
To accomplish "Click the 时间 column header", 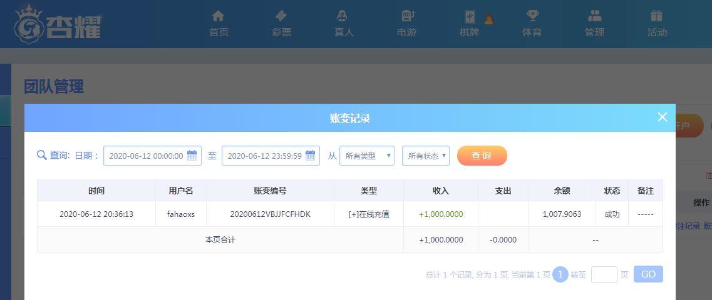I will (96, 191).
